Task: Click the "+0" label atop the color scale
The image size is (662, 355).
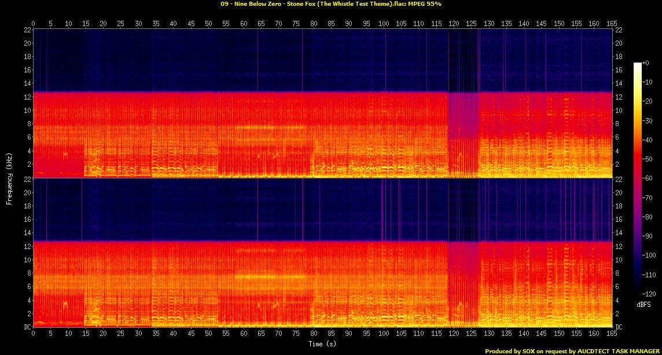Action: (646, 63)
